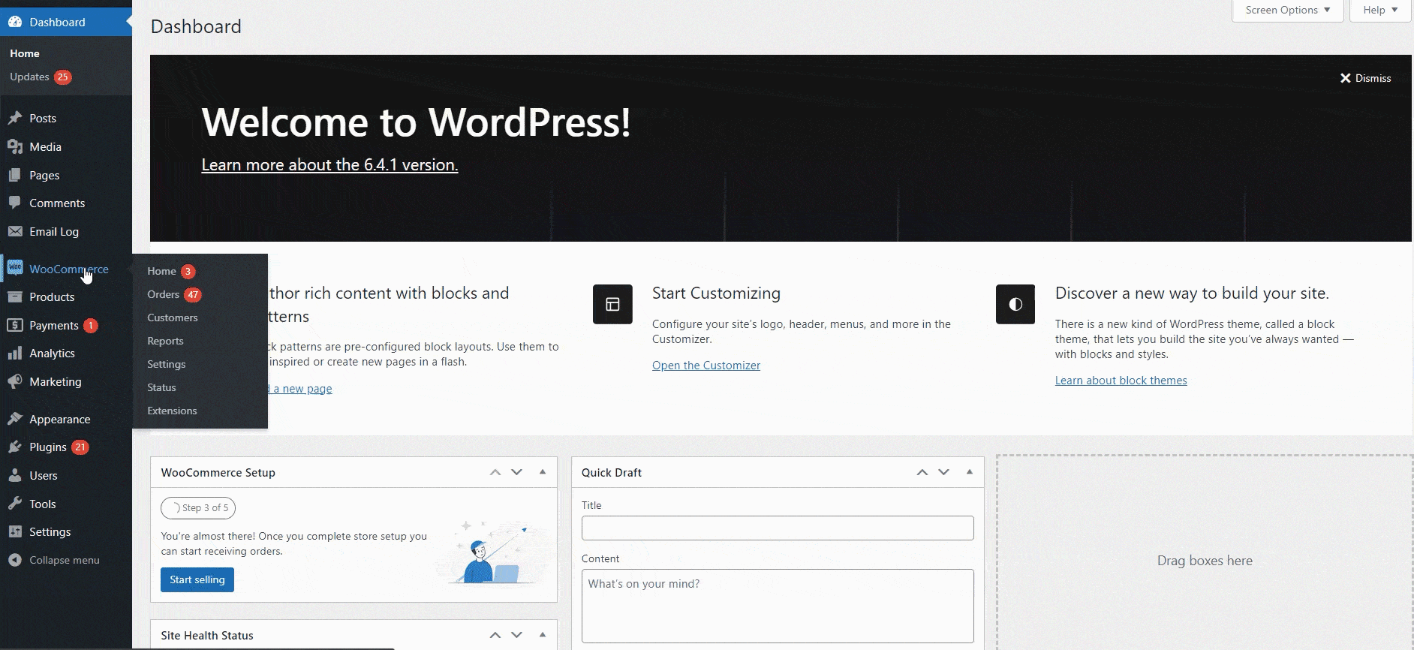Move Site Health Status box up

tap(495, 635)
